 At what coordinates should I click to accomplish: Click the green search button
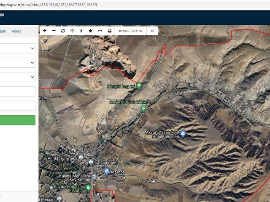17,120
